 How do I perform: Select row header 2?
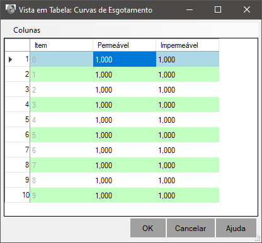pyautogui.click(x=18, y=74)
